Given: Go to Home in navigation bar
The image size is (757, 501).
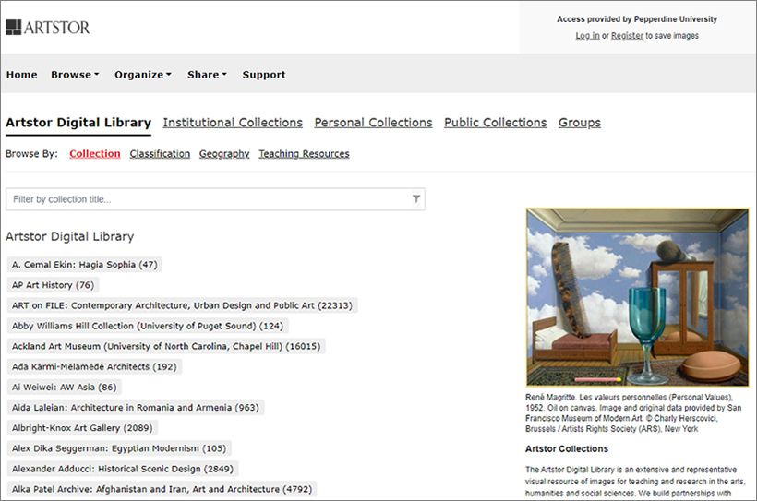Looking at the screenshot, I should [x=22, y=75].
